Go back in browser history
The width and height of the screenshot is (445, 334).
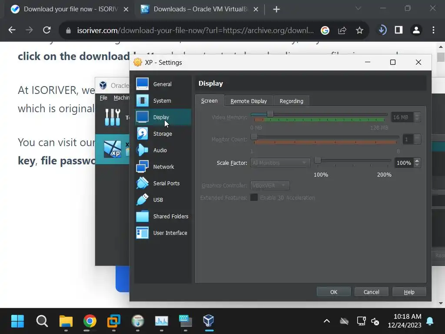point(12,30)
